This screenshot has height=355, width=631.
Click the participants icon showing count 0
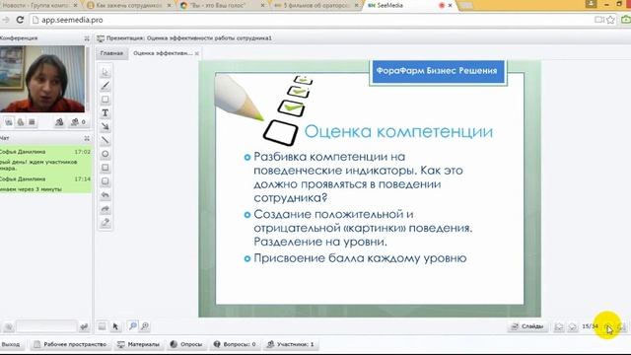click(x=78, y=122)
